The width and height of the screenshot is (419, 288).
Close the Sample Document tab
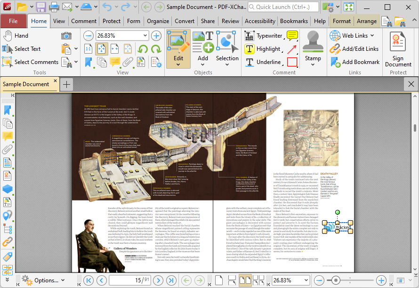click(55, 80)
